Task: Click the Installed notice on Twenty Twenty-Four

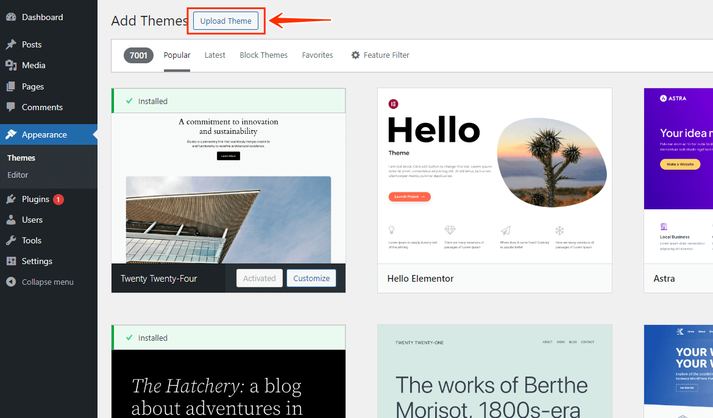Action: pos(229,101)
